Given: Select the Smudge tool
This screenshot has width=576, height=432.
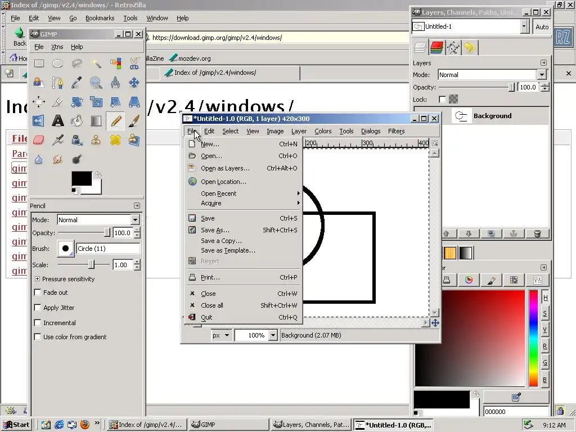Looking at the screenshot, I should click(x=58, y=159).
